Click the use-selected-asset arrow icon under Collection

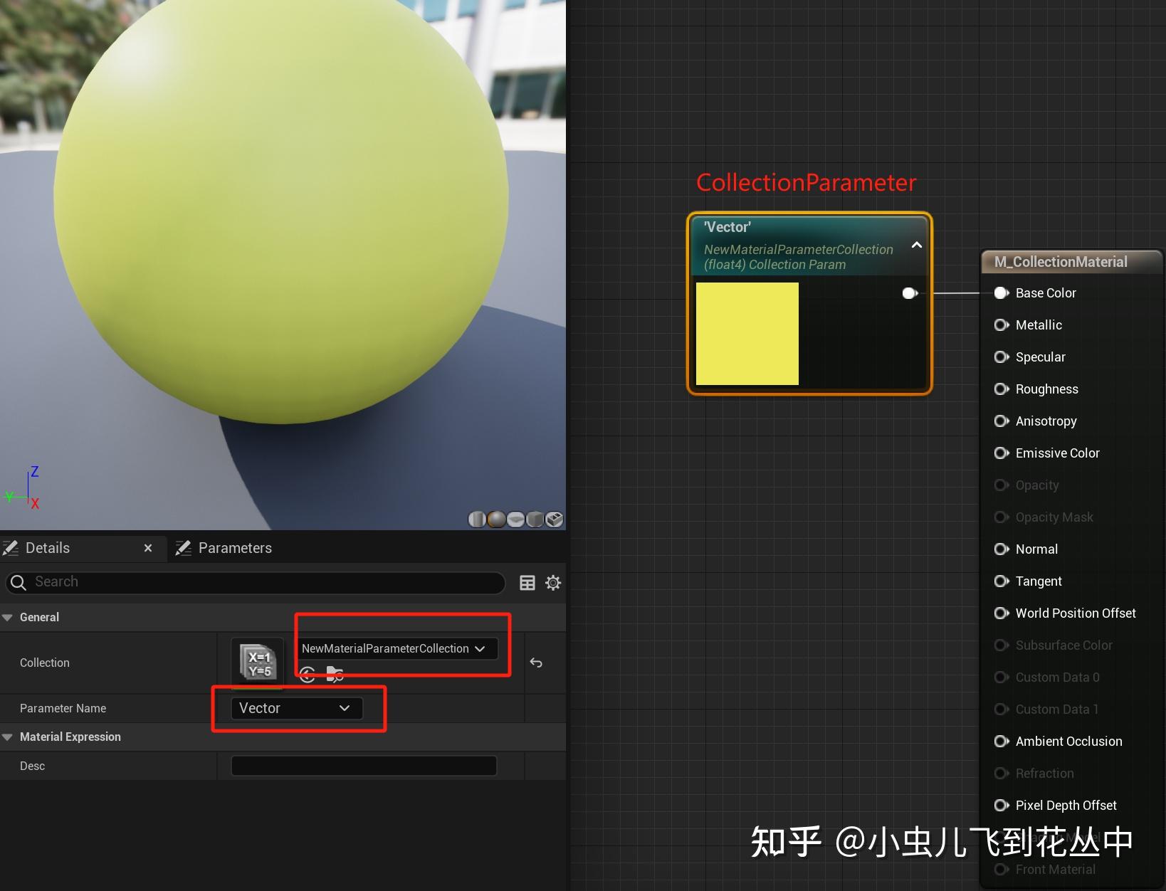pos(308,675)
